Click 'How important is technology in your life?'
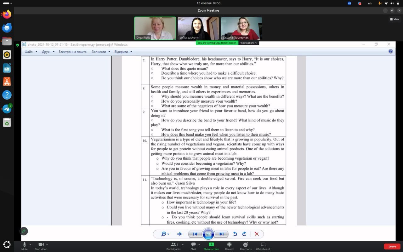The height and width of the screenshot is (252, 403). [x=201, y=202]
